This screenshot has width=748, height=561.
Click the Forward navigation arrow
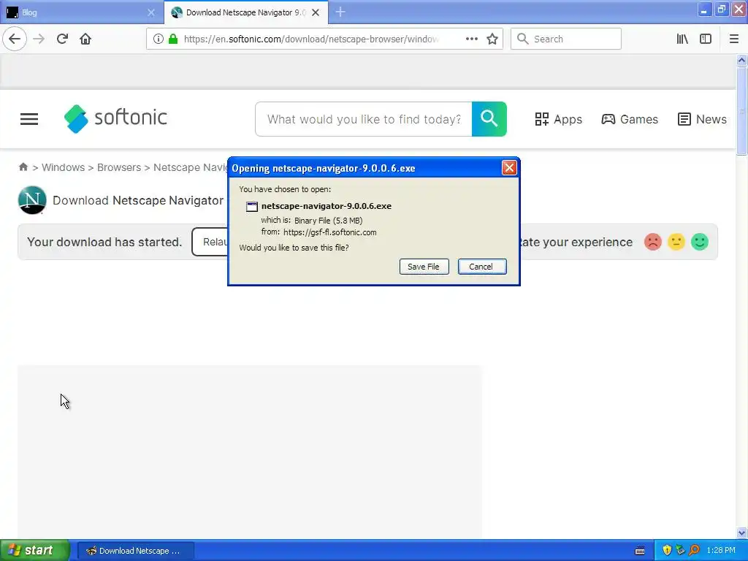(39, 39)
